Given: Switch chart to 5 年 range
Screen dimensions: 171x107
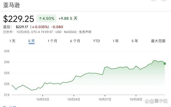Looking at the screenshot, I should (135, 41).
